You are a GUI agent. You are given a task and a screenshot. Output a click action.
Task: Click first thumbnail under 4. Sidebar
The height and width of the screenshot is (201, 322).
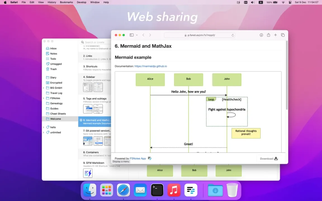[88, 87]
